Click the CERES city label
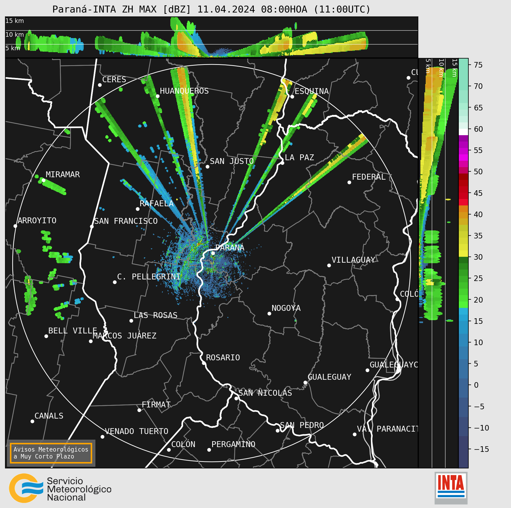511x508 pixels. pos(114,80)
